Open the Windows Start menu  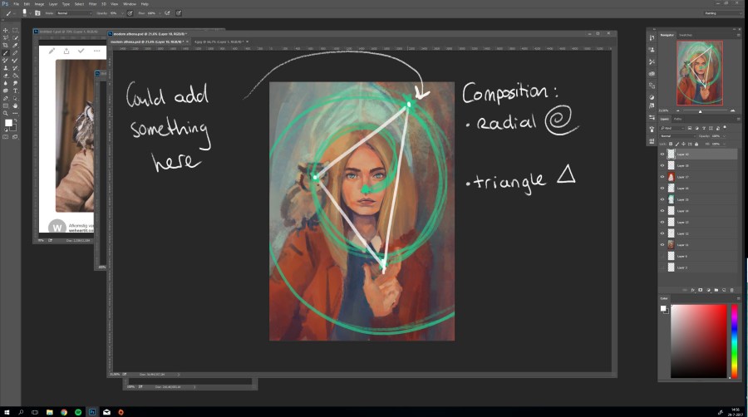pyautogui.click(x=7, y=411)
